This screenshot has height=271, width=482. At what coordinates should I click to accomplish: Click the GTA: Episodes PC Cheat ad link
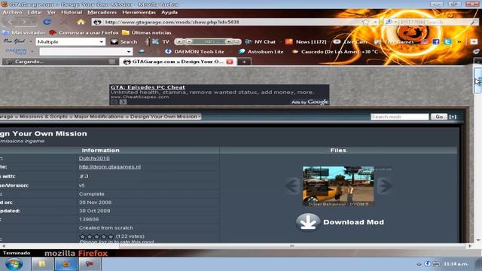coord(148,87)
